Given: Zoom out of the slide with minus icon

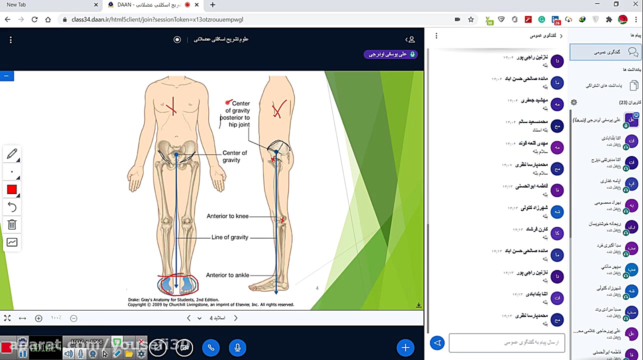Looking at the screenshot, I should pyautogui.click(x=73, y=318).
